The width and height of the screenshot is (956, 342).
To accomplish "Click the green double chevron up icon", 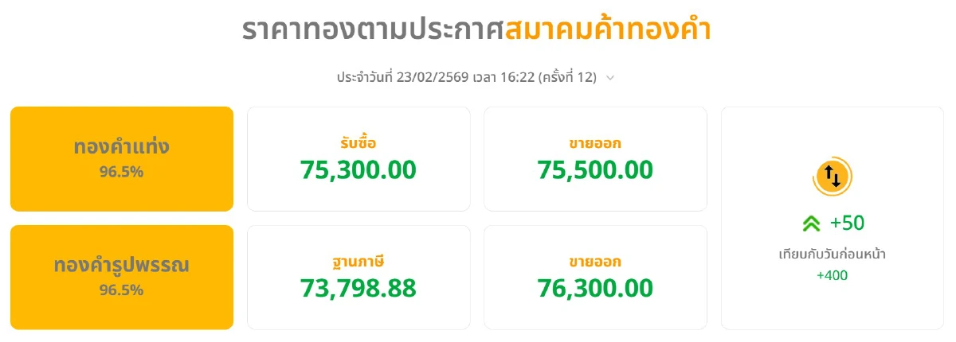I will point(811,224).
